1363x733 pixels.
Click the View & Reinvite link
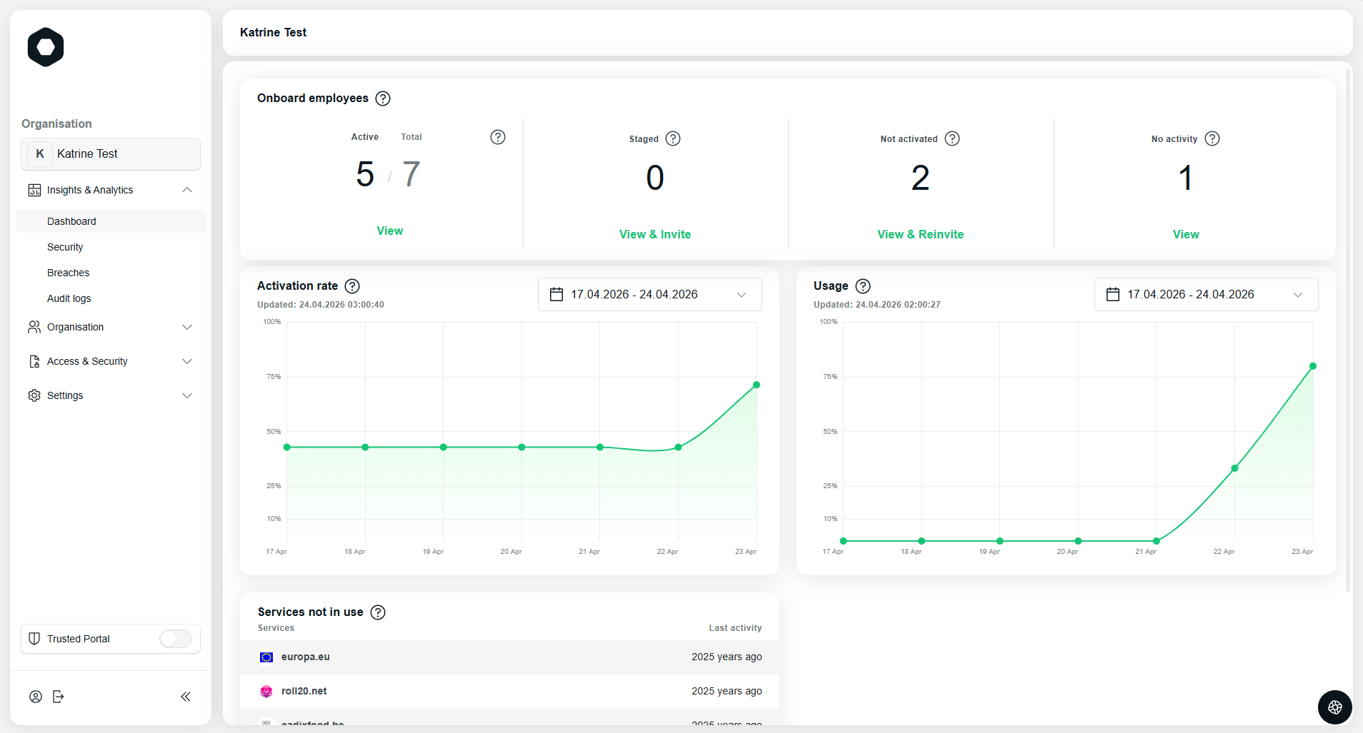[x=920, y=234]
